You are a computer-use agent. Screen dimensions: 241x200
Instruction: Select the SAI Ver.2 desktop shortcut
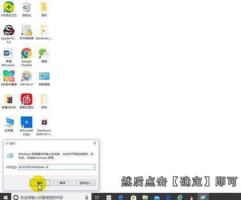[26, 78]
